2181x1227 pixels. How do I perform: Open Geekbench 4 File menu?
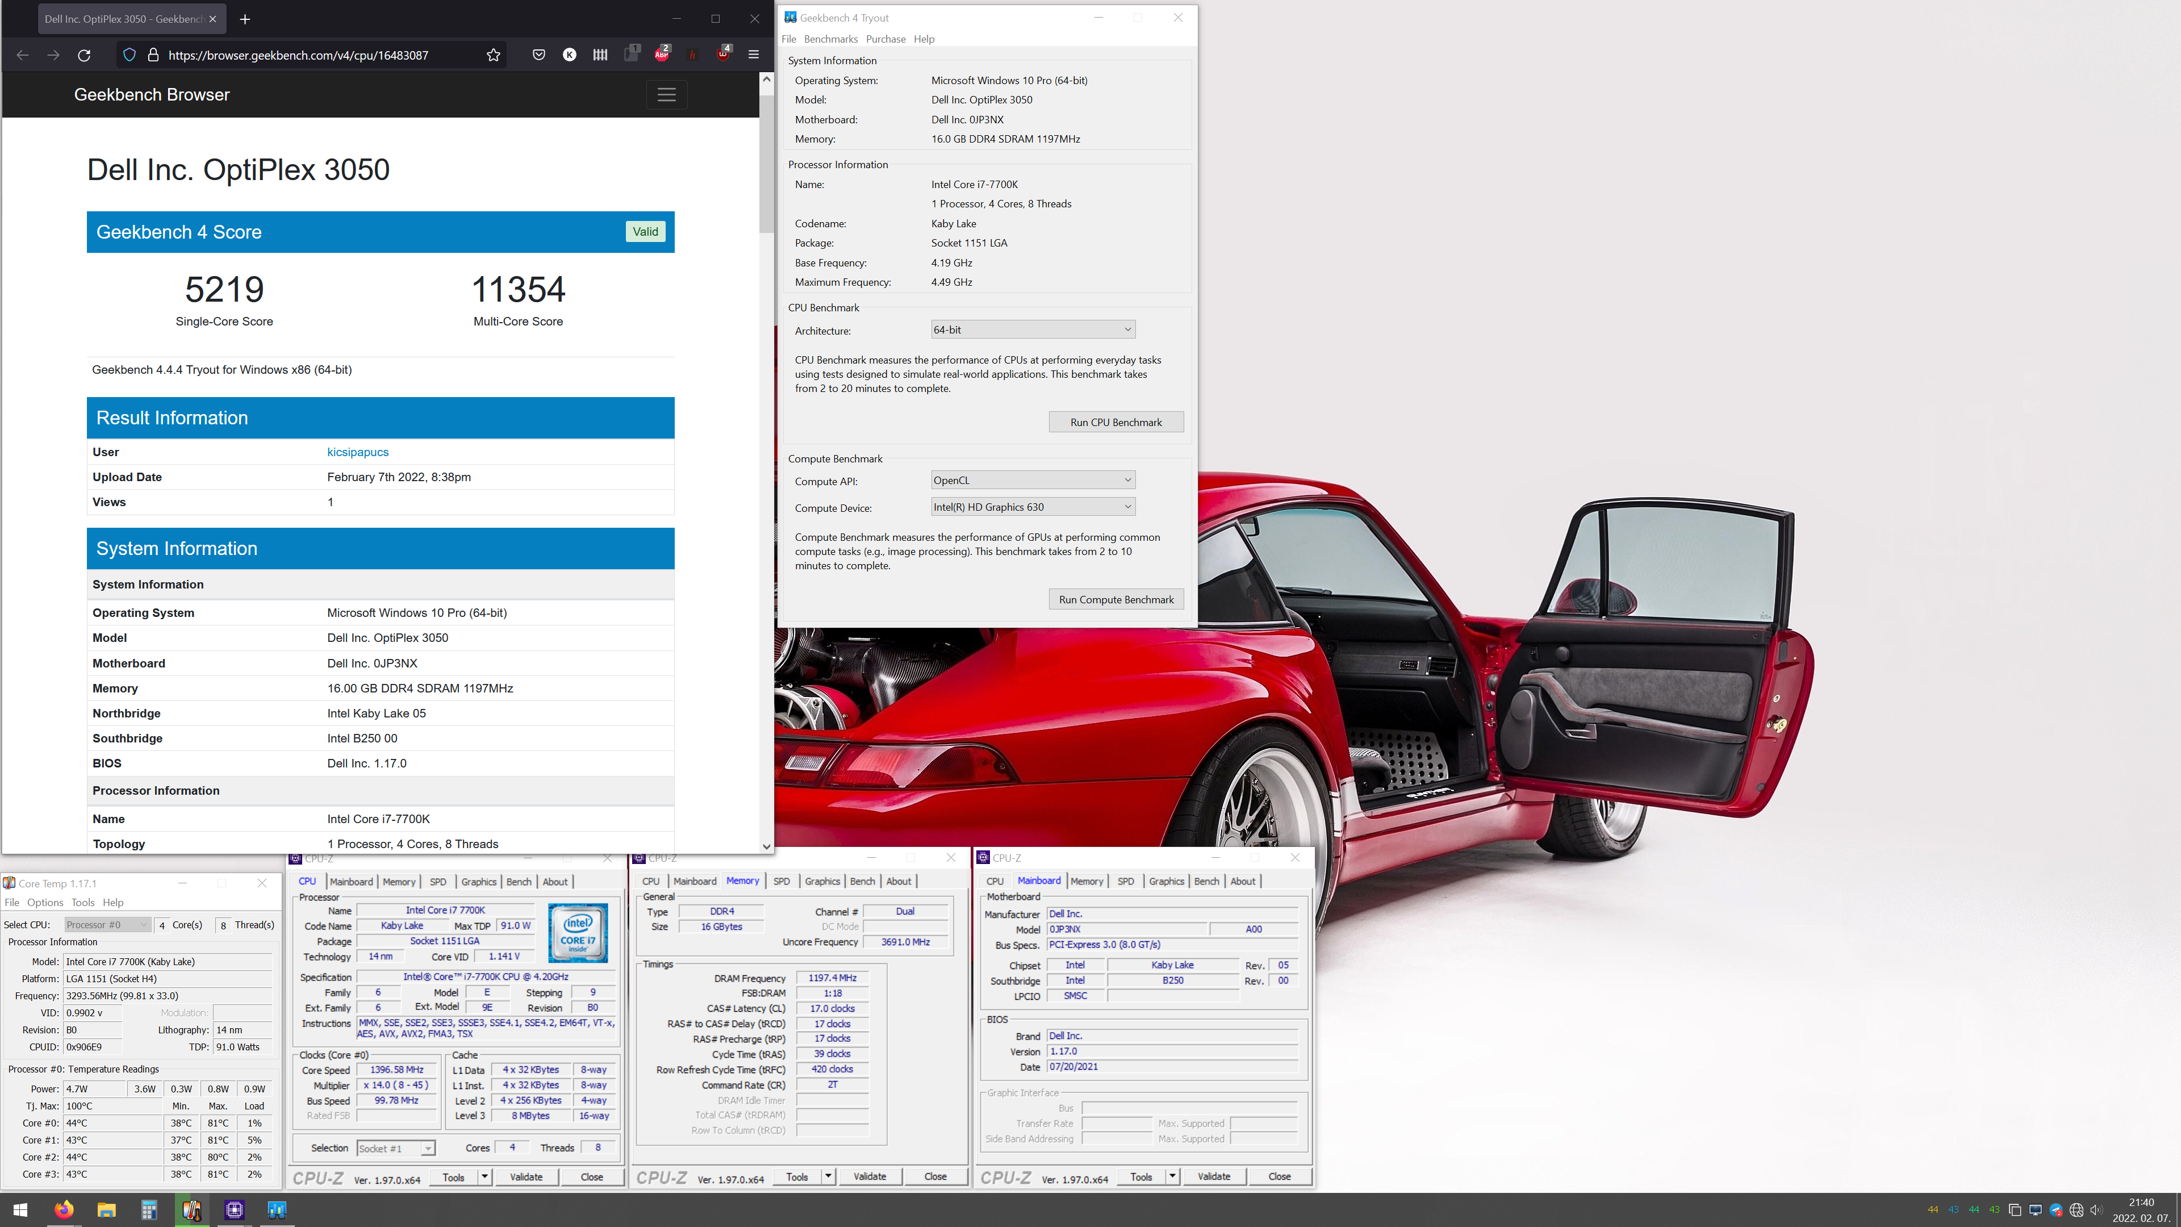(x=789, y=39)
